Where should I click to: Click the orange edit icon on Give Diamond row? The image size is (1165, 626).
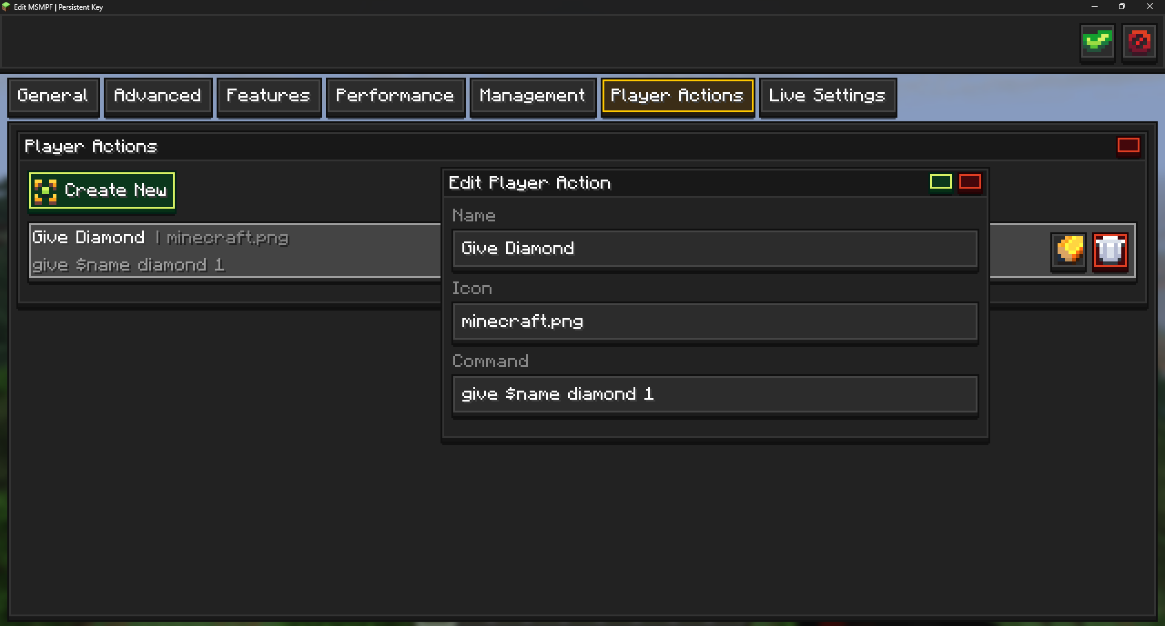1069,250
